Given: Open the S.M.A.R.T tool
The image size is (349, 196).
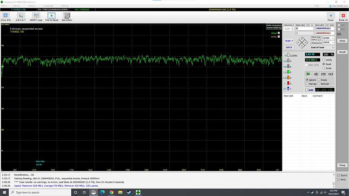Looking at the screenshot, I should click(20, 17).
